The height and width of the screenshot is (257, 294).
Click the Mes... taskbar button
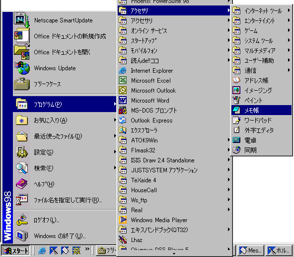(x=251, y=251)
